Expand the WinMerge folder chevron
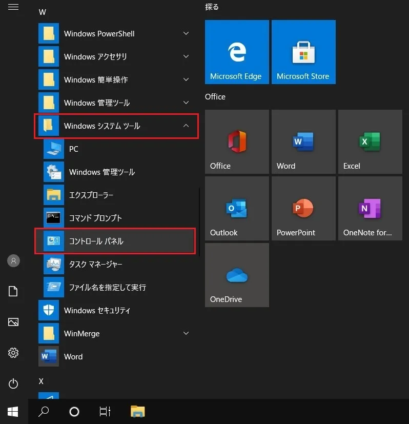 pyautogui.click(x=186, y=333)
